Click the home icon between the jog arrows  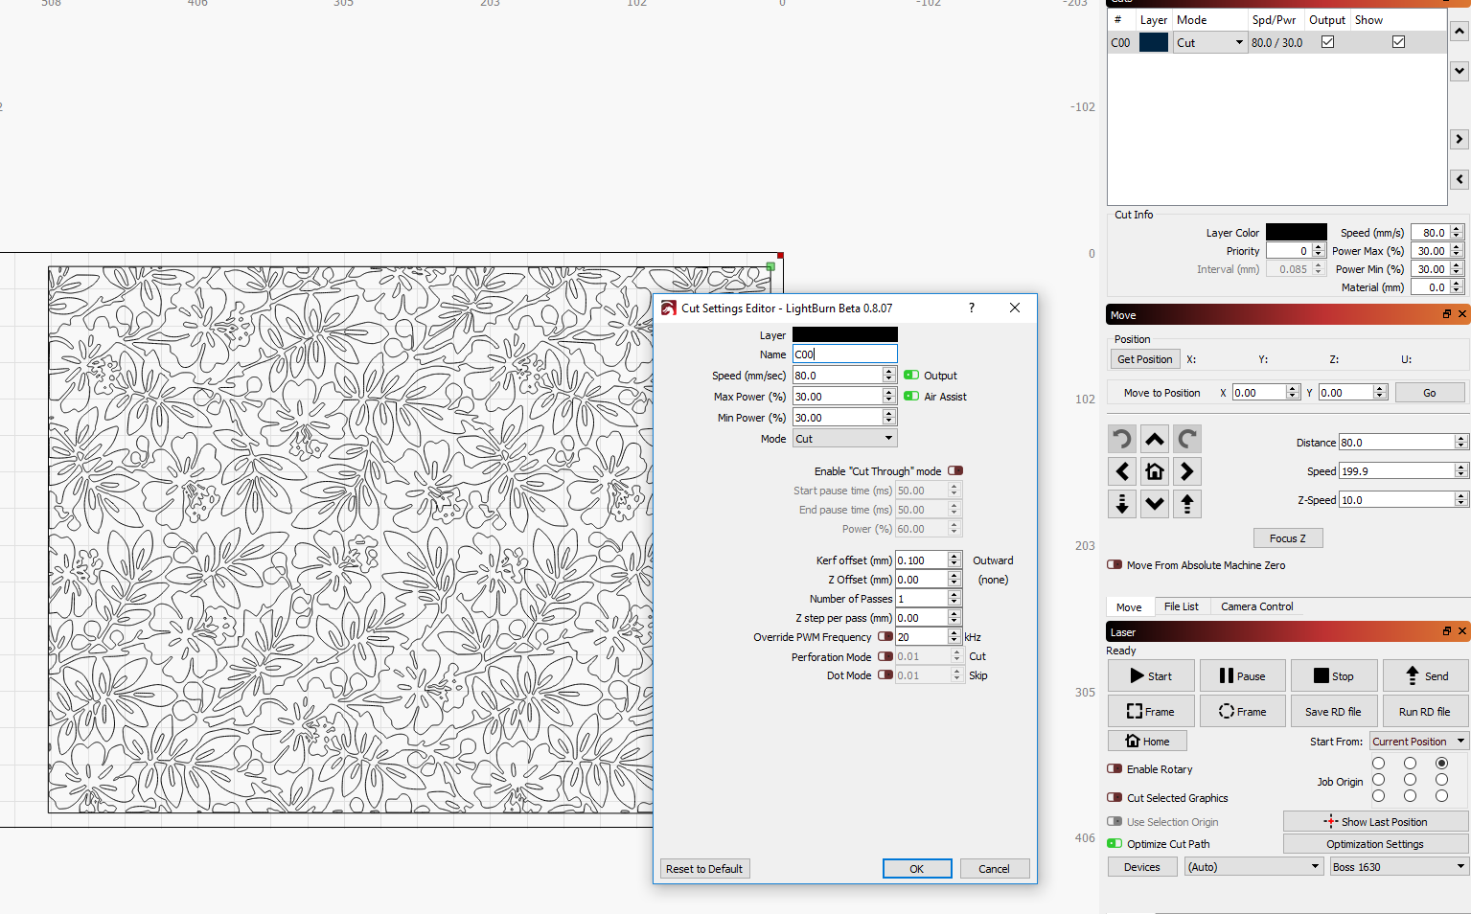pyautogui.click(x=1155, y=471)
